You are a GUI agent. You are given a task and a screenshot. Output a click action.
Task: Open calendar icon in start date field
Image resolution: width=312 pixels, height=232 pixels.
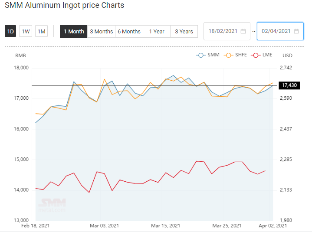(x=243, y=31)
